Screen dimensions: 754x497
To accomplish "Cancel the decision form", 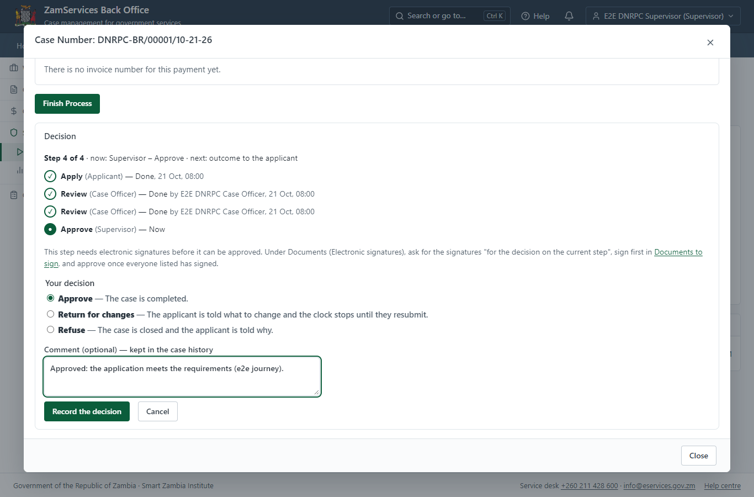I will (x=158, y=411).
